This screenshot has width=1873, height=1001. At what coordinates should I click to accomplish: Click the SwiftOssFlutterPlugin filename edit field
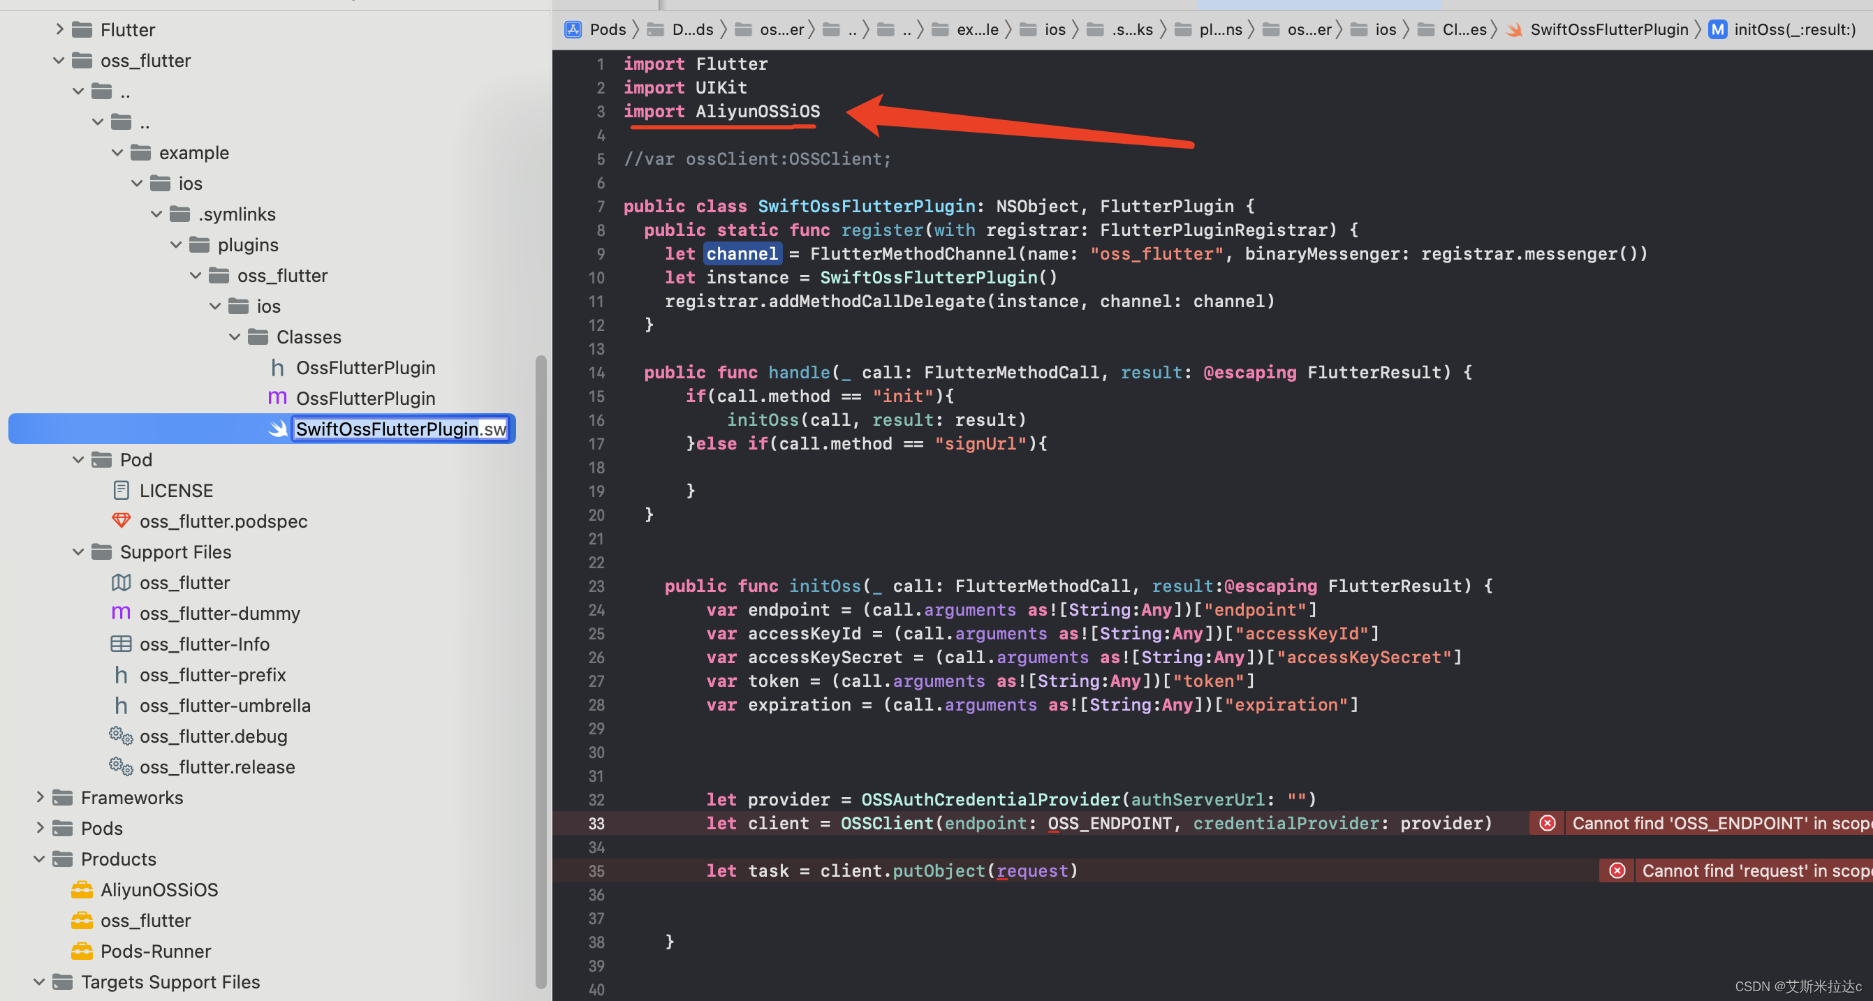401,429
